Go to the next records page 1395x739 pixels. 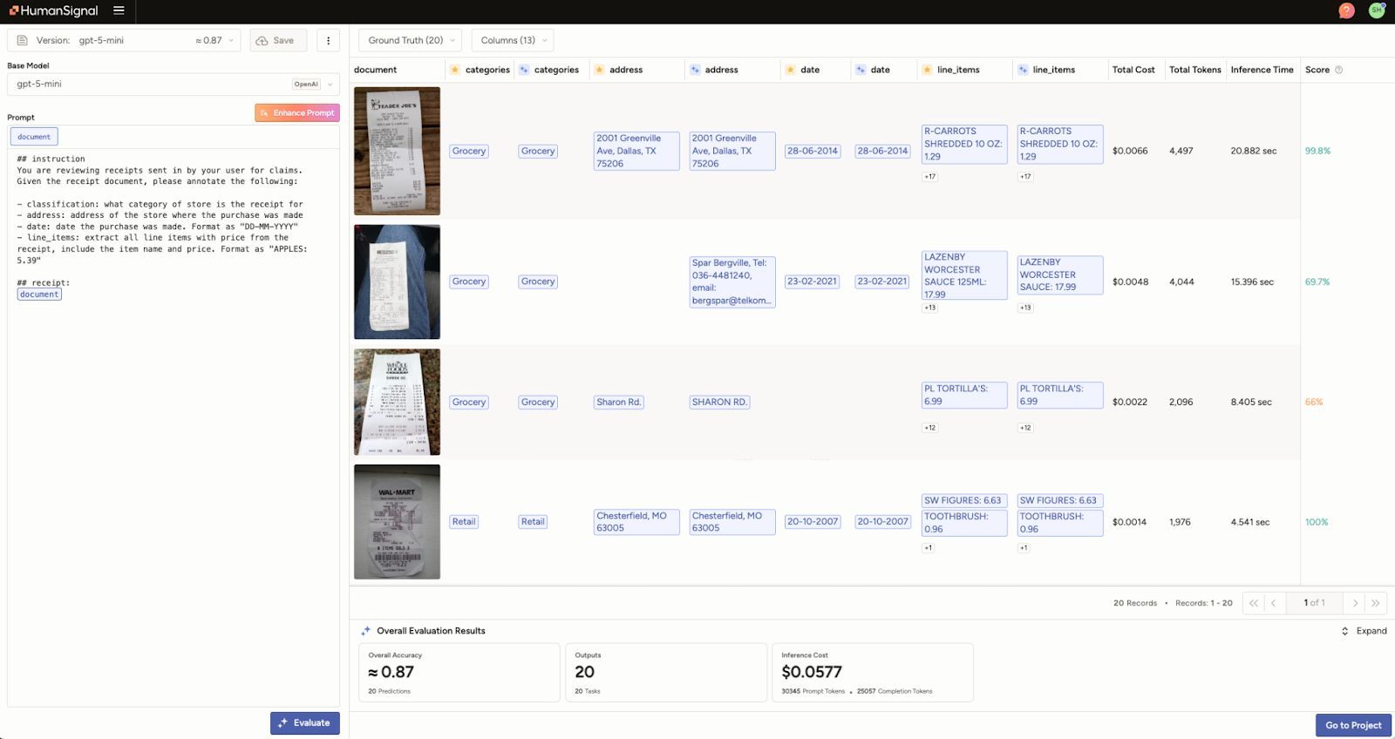(x=1355, y=603)
